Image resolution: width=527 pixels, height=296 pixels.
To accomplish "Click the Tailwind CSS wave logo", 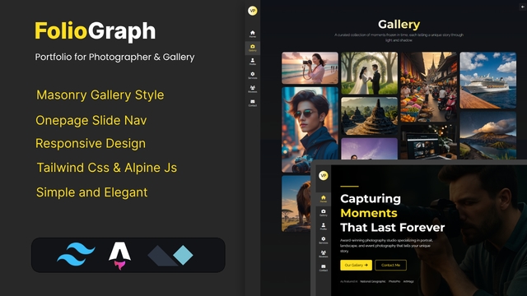I will point(76,254).
